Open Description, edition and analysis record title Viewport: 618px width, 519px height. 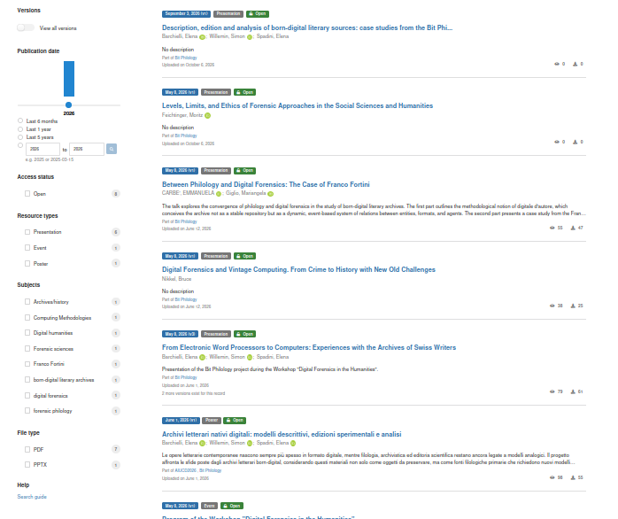(x=307, y=27)
